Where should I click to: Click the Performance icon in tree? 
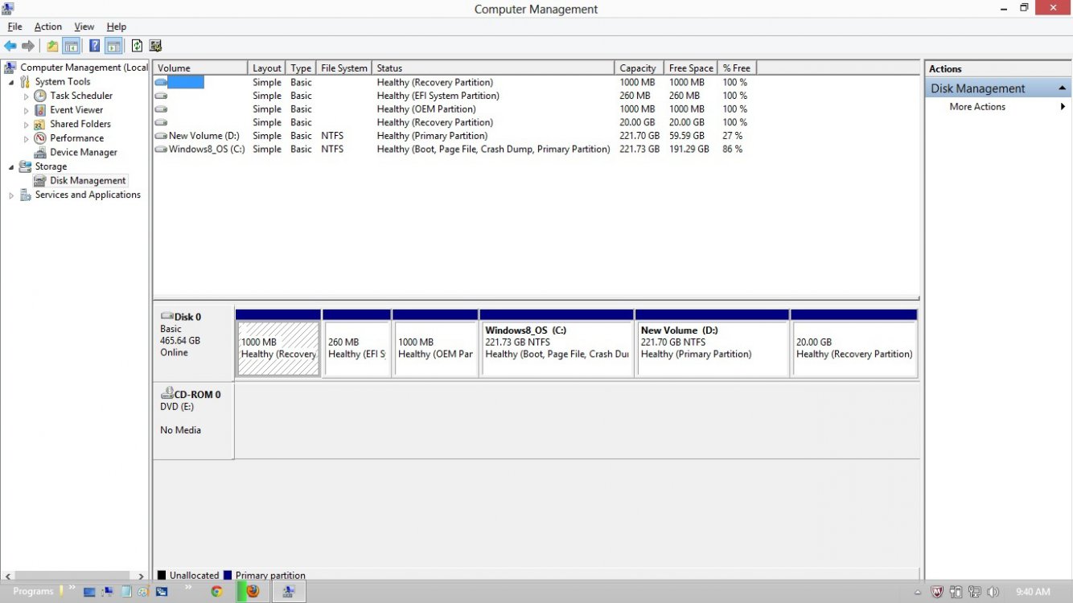(x=40, y=138)
